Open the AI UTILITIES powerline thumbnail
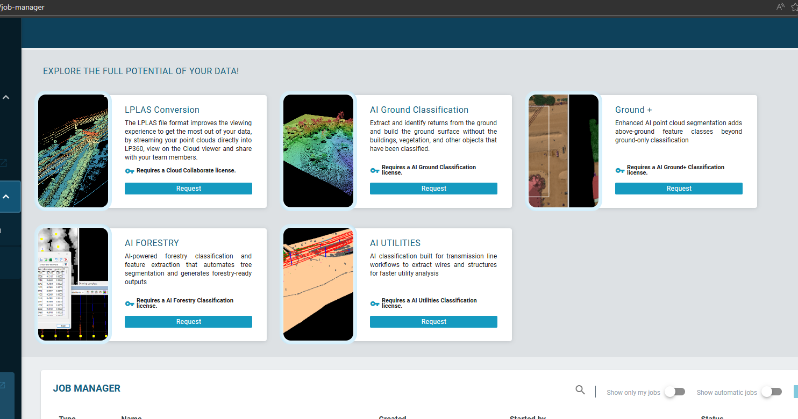798x419 pixels. [x=318, y=284]
